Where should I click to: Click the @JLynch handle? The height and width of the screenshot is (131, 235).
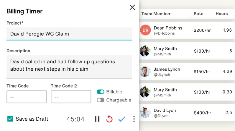pyautogui.click(x=162, y=75)
